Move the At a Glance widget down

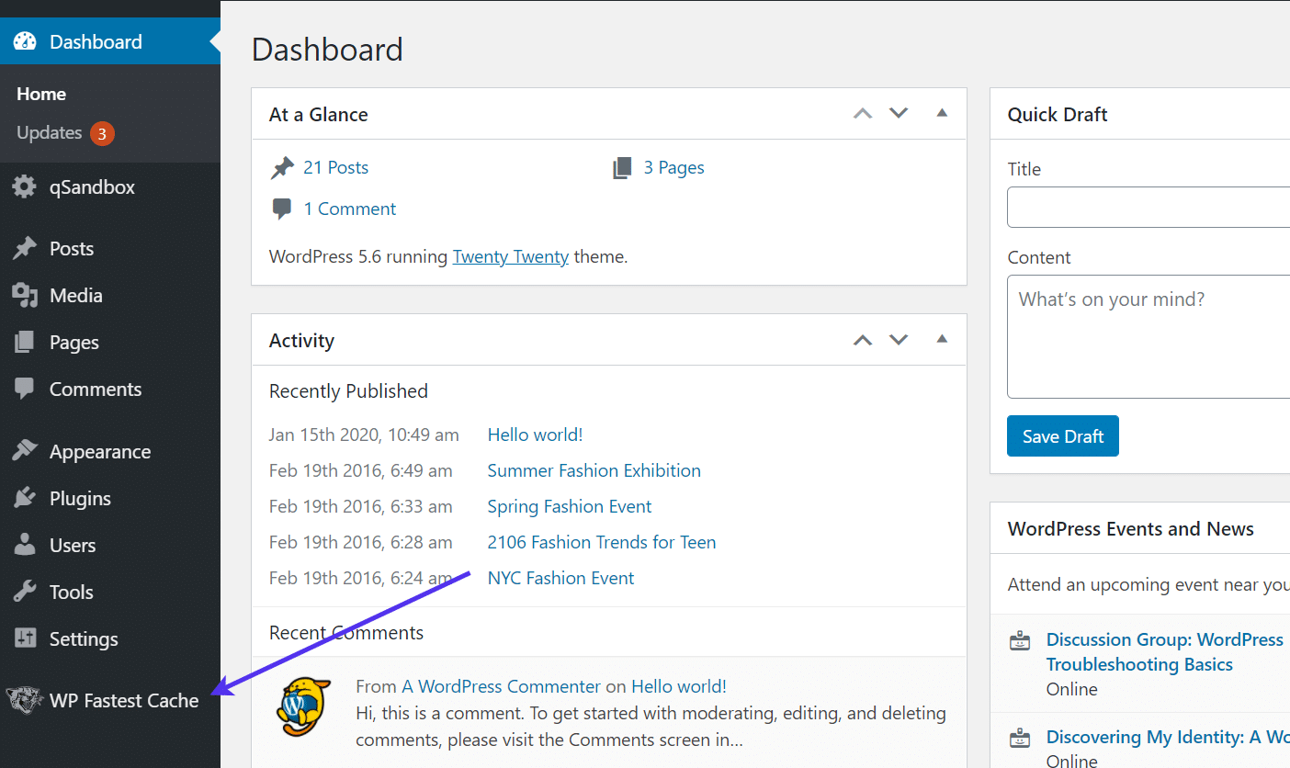tap(898, 112)
